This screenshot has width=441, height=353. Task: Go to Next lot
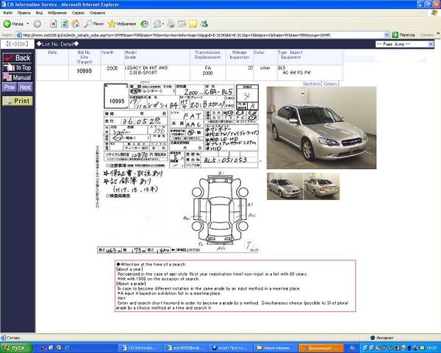pyautogui.click(x=25, y=88)
